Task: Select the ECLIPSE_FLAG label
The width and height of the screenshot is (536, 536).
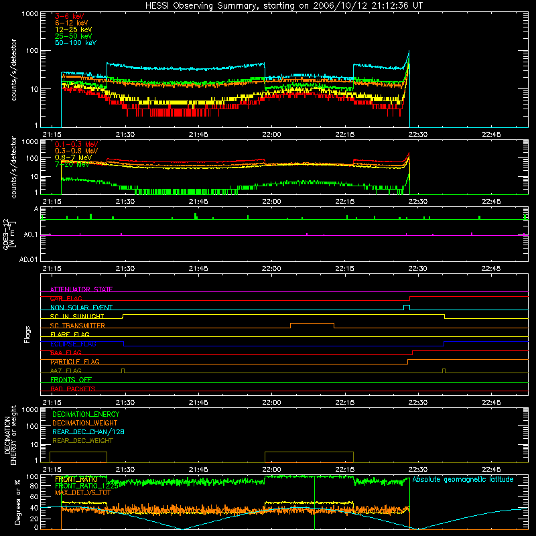Action: coord(73,344)
